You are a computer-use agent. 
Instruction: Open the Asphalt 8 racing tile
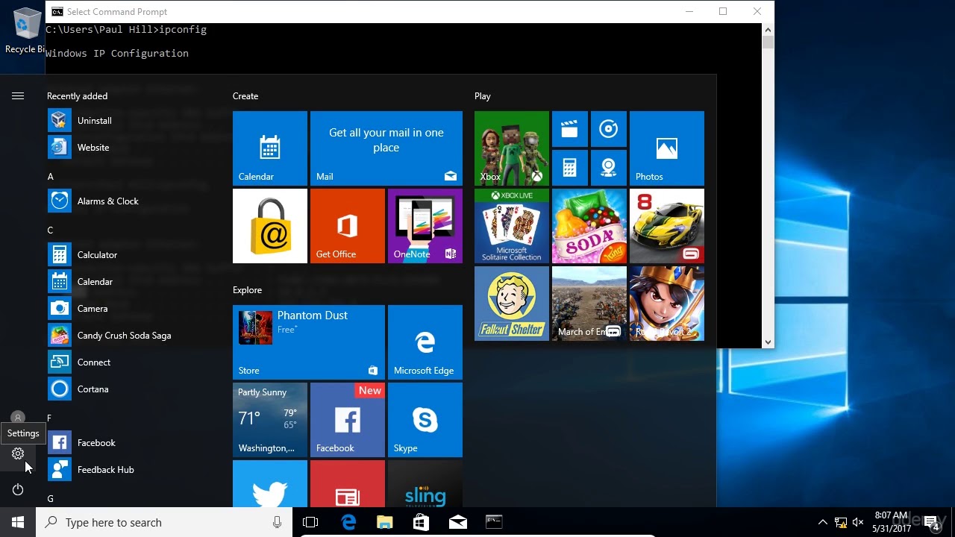[x=667, y=226]
